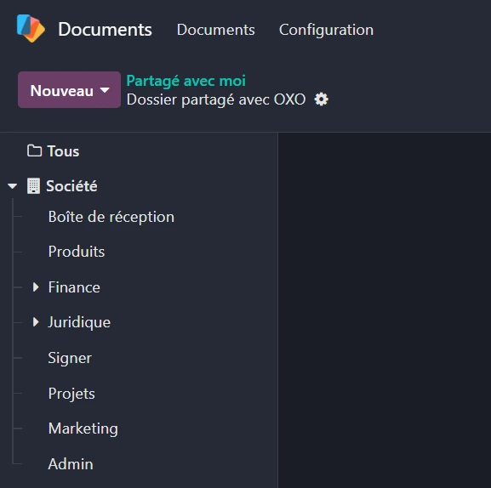491x488 pixels.
Task: Select the Boîte de réception folder
Action: (x=111, y=217)
